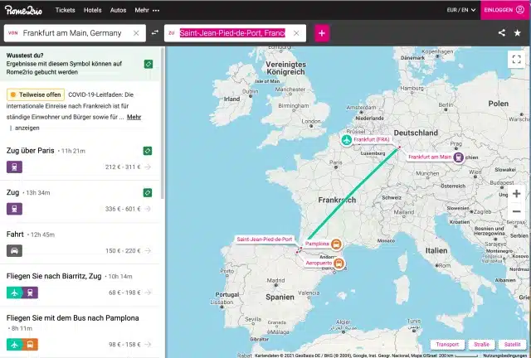The height and width of the screenshot is (358, 531).
Task: Zoom in on the map with the plus button
Action: [x=516, y=194]
